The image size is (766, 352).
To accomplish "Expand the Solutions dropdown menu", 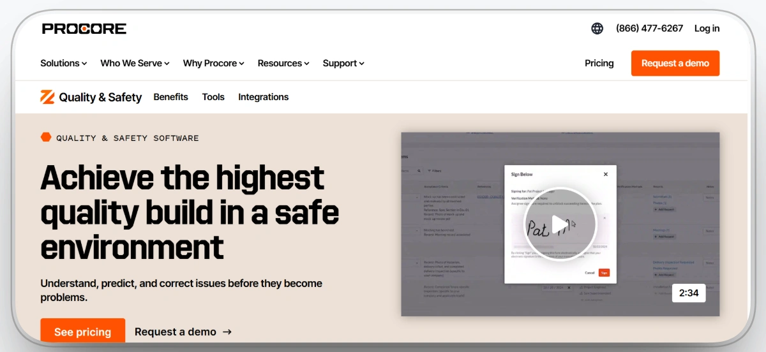I will click(64, 63).
